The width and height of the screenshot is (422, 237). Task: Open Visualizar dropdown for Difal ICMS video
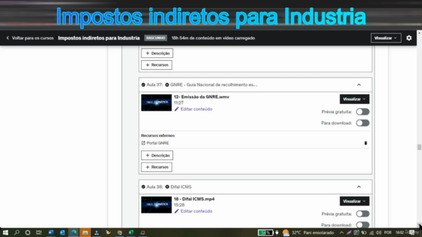[x=354, y=201]
